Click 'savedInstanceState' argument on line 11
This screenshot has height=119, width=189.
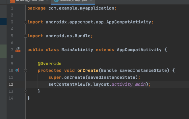(111, 77)
